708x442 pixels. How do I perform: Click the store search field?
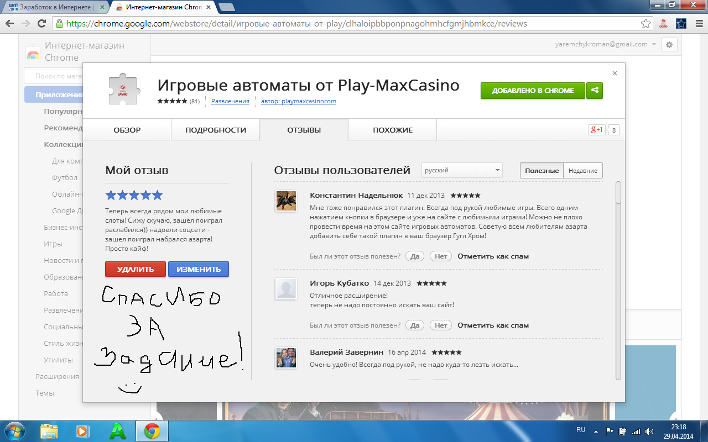coord(54,76)
